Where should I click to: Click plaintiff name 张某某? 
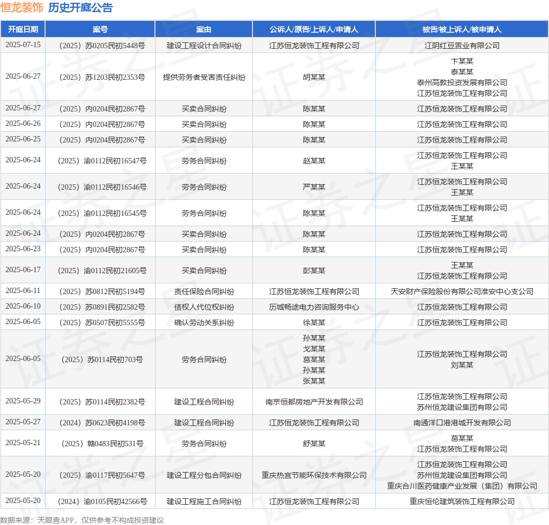click(x=314, y=381)
